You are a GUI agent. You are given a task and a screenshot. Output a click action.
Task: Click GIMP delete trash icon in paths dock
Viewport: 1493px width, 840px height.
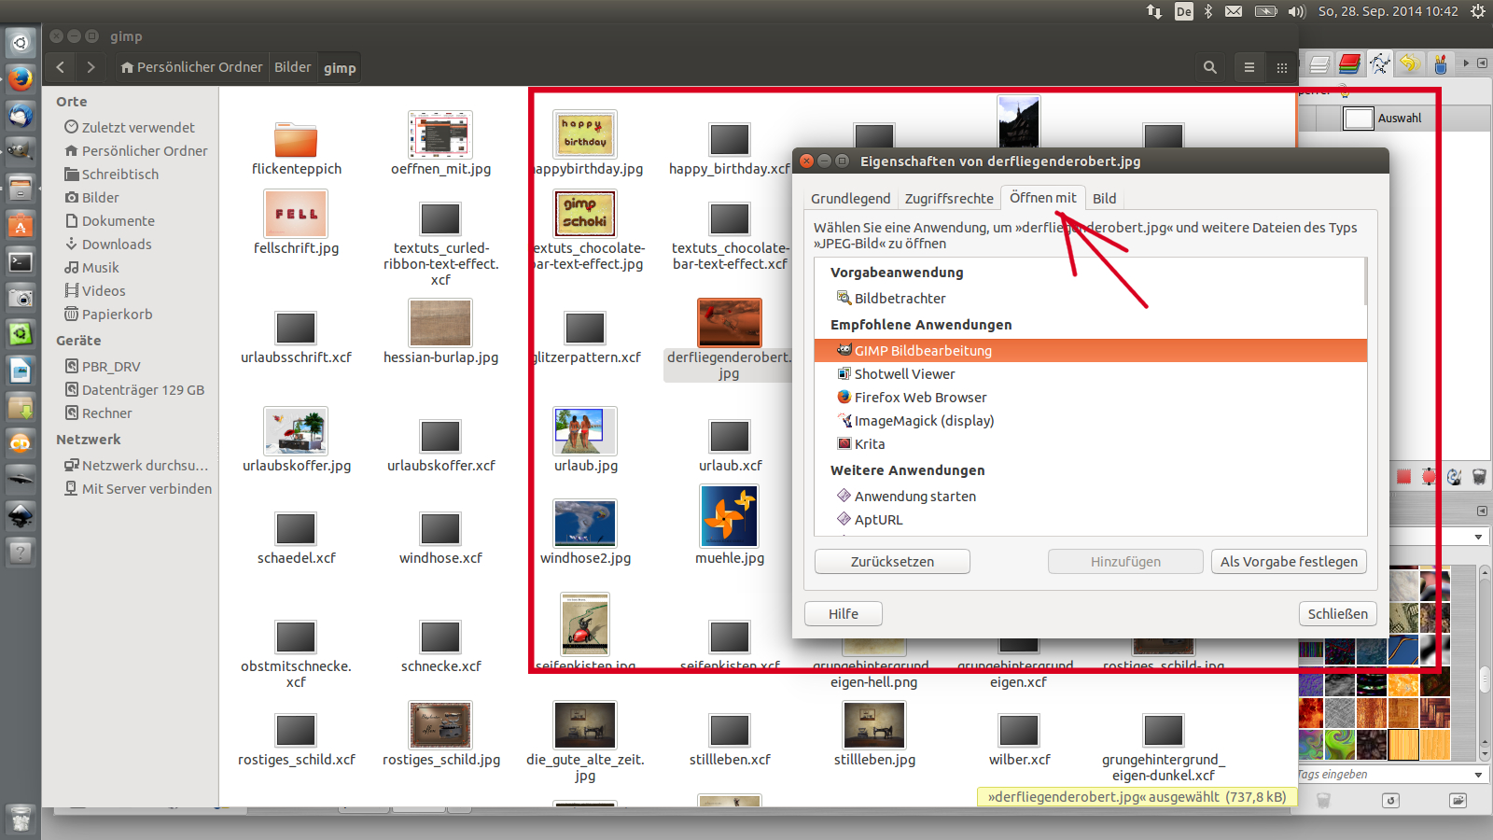click(x=1479, y=477)
